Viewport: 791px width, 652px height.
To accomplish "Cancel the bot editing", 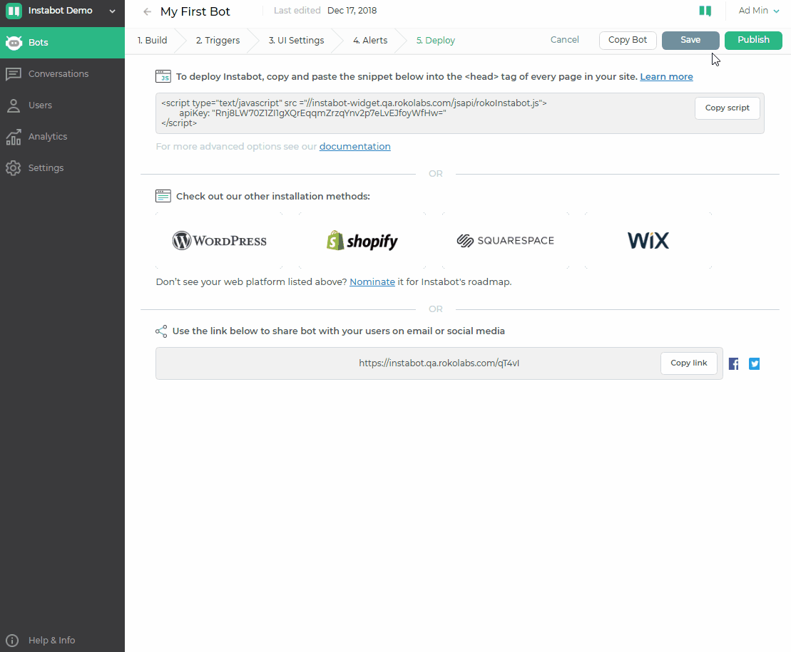I will [x=564, y=40].
